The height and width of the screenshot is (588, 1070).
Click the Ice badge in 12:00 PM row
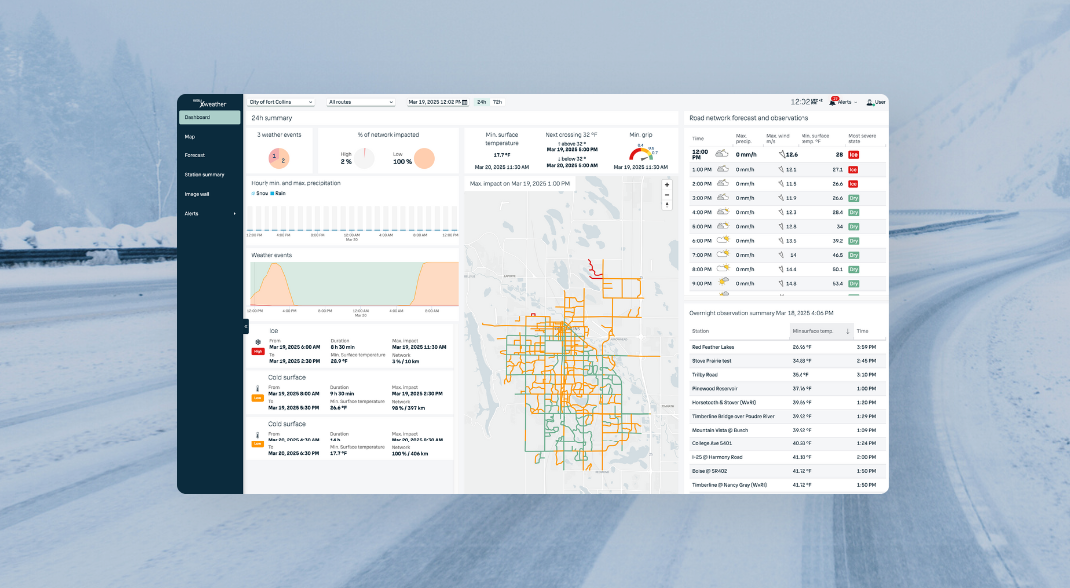click(853, 155)
